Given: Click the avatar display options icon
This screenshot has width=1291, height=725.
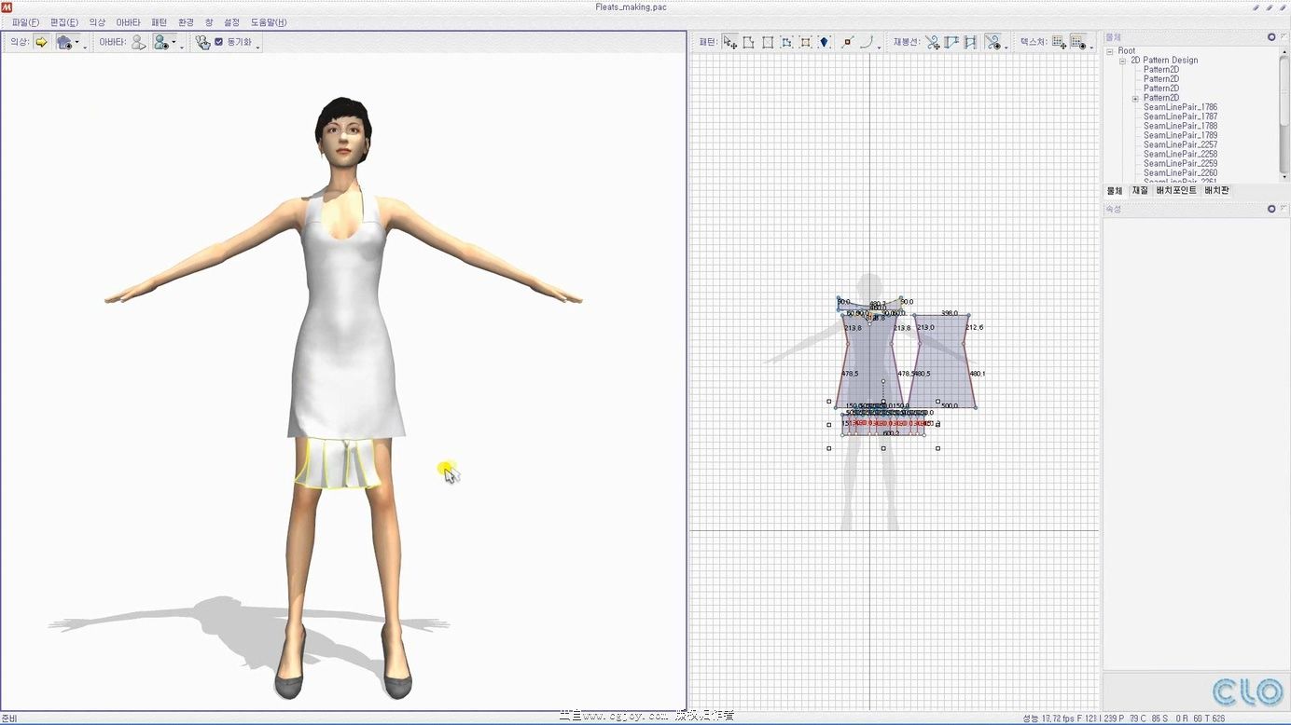Looking at the screenshot, I should click(161, 42).
